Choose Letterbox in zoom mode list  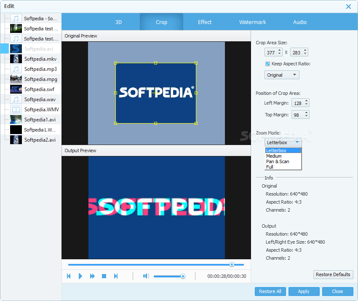point(283,150)
